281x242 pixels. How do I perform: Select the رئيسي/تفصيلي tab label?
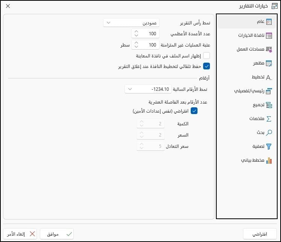click(249, 91)
